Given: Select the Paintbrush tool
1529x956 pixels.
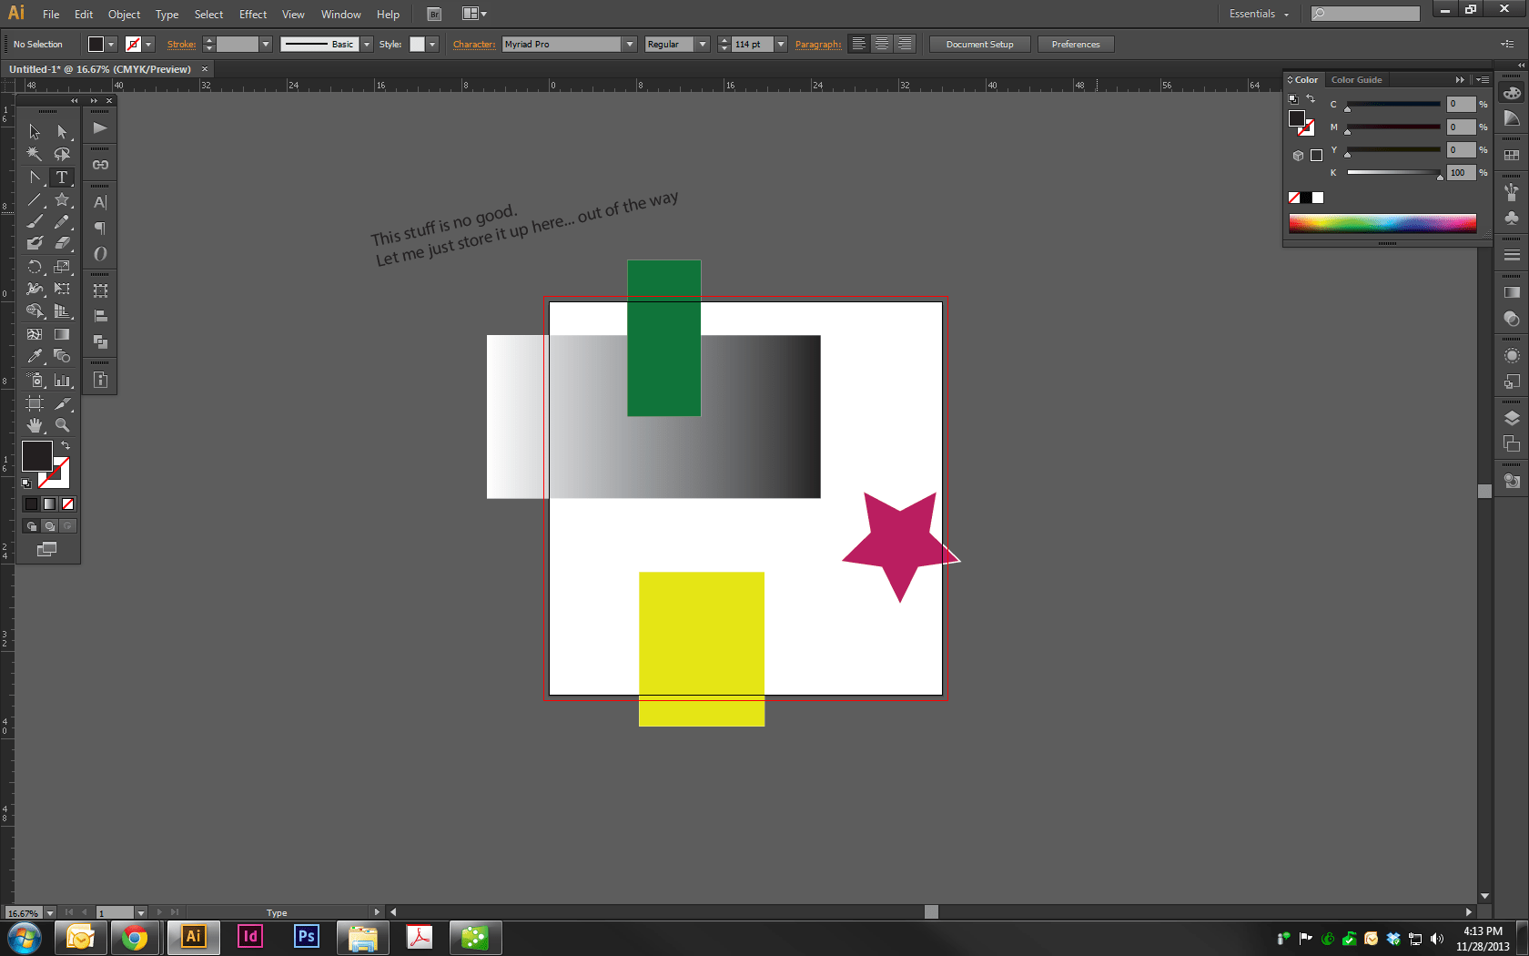Looking at the screenshot, I should (35, 222).
